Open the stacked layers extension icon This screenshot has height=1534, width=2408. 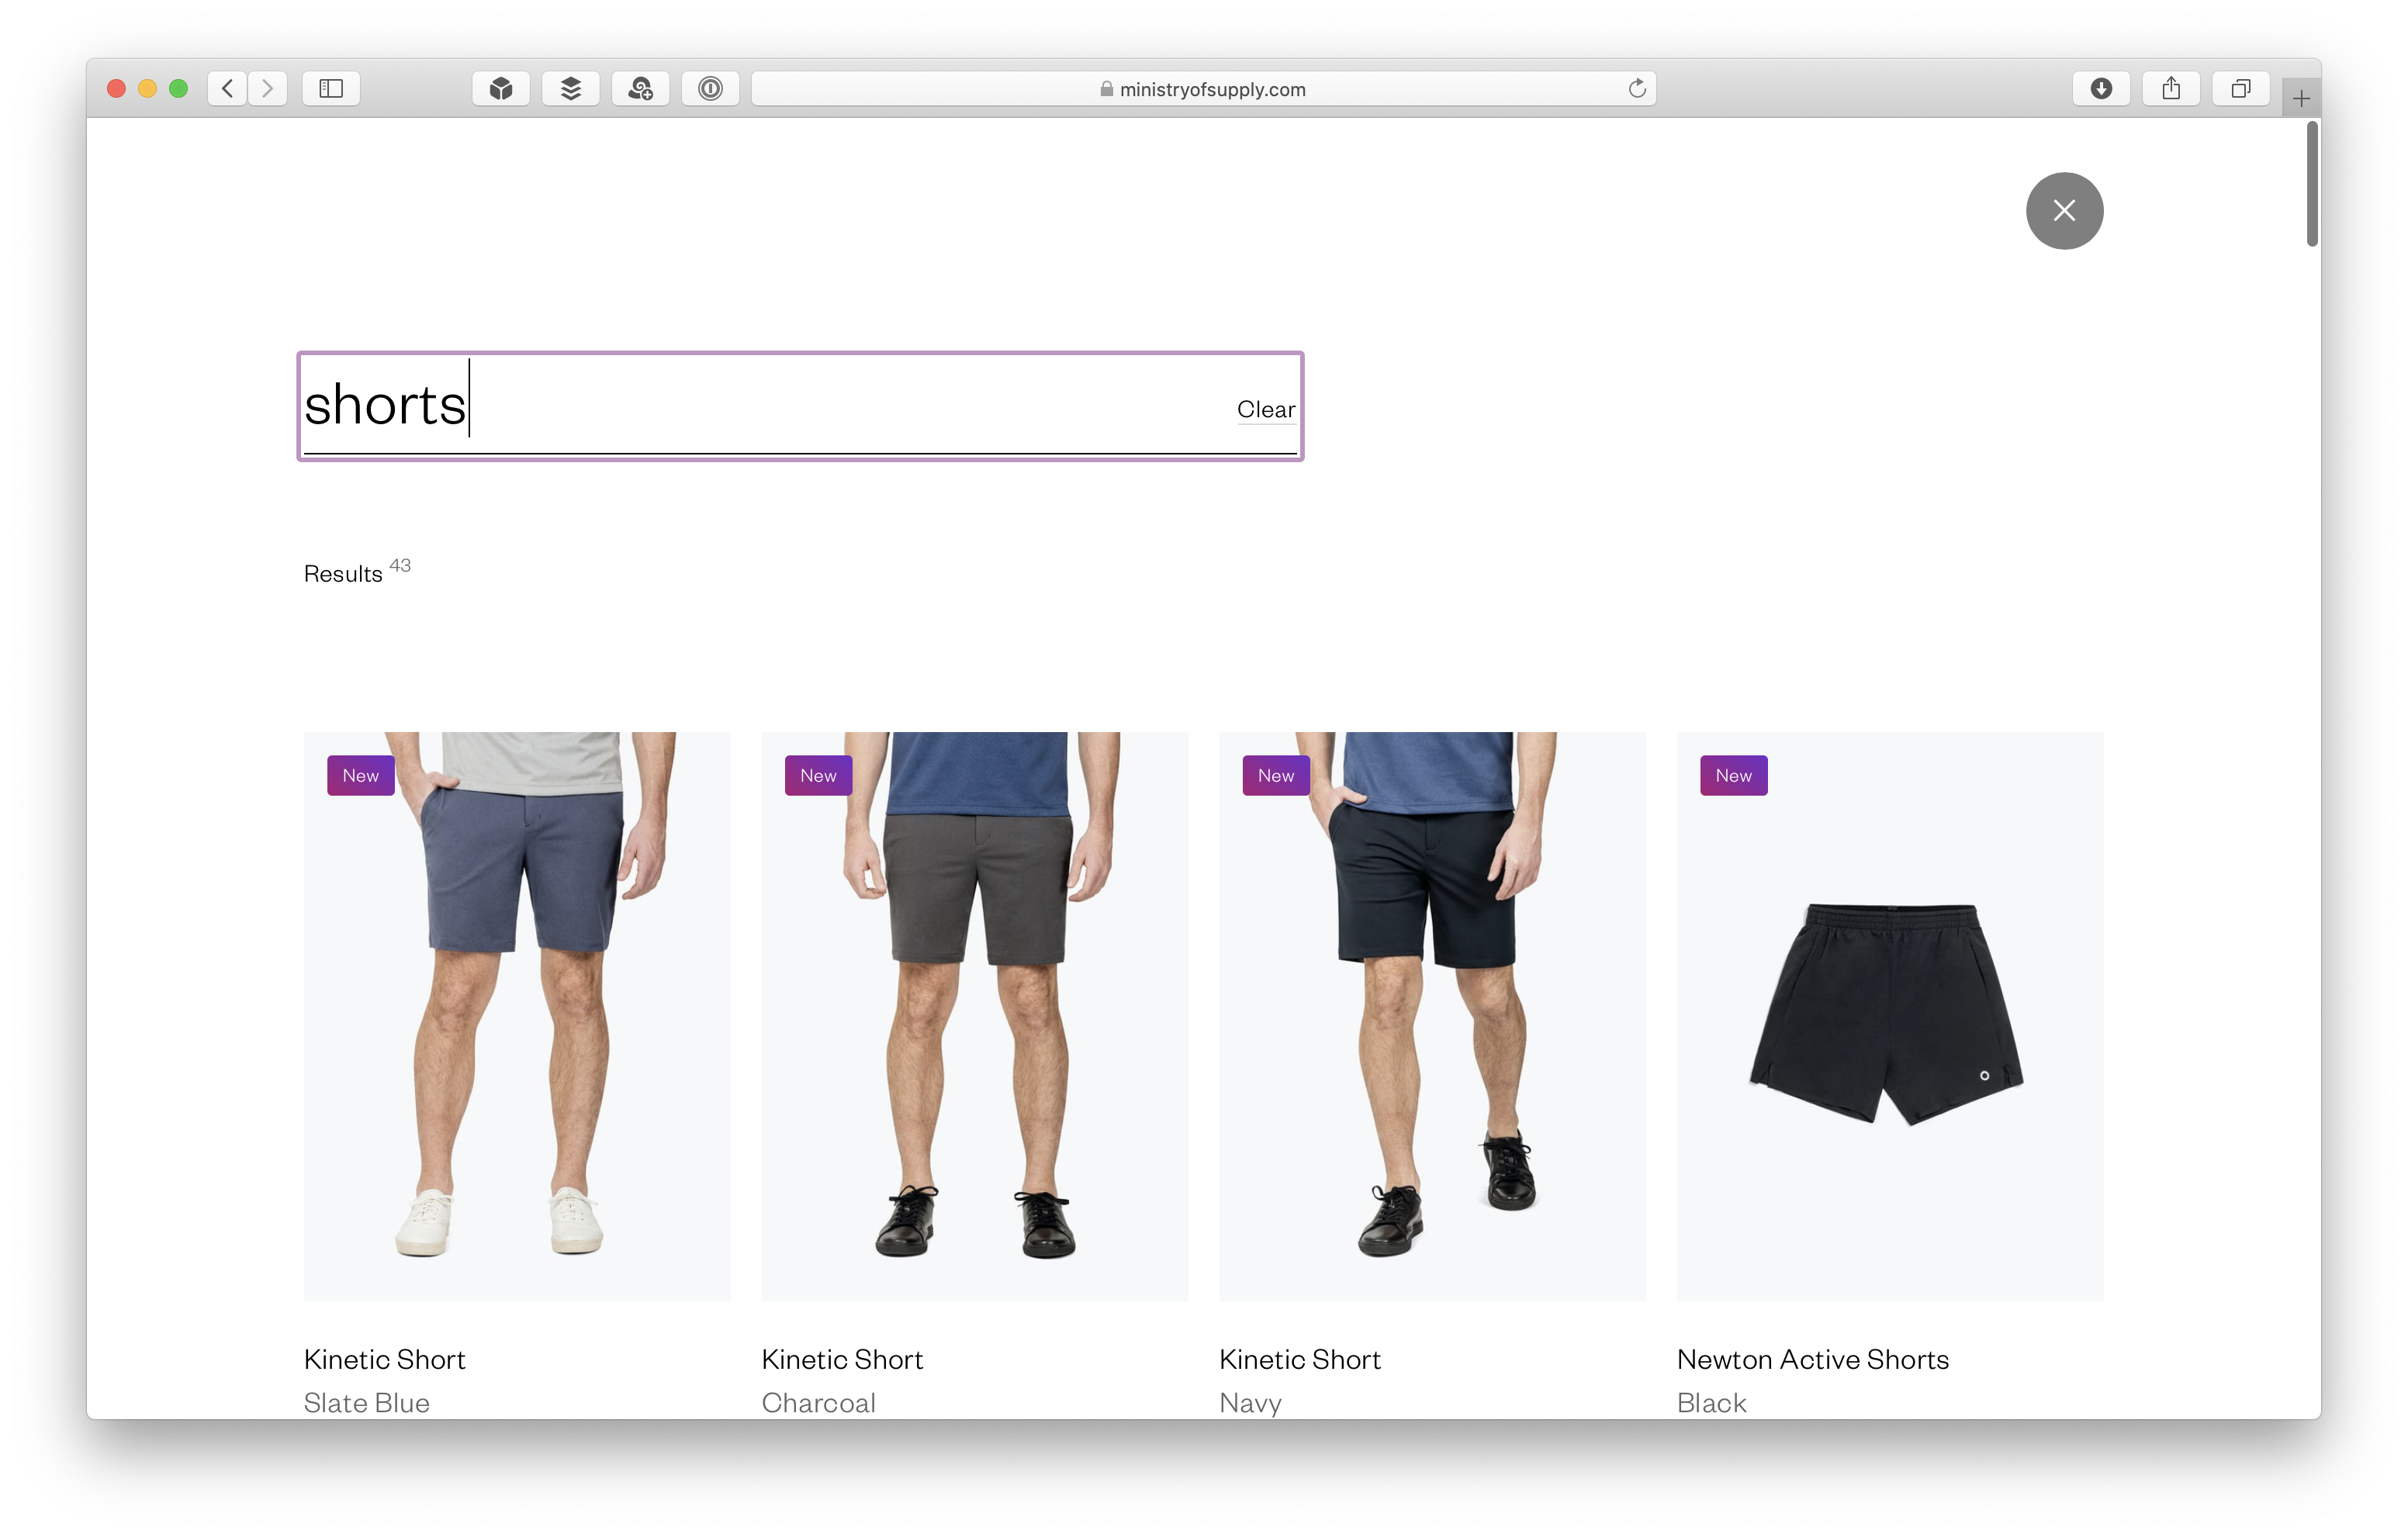571,89
